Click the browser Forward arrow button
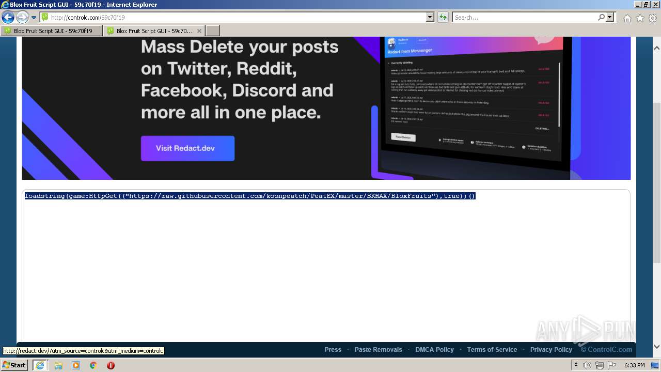The height and width of the screenshot is (372, 661). [x=22, y=18]
